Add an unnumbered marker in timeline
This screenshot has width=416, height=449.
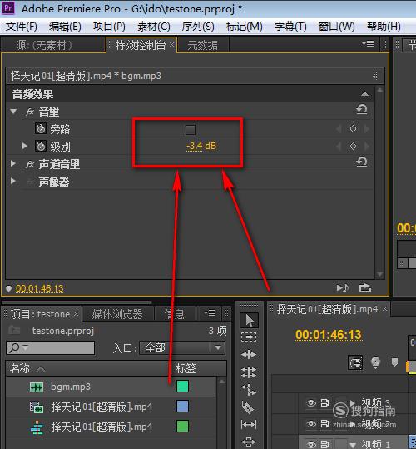tap(394, 362)
